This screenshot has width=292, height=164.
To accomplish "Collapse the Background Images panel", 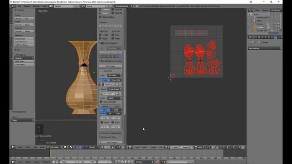I will pyautogui.click(x=100, y=61).
